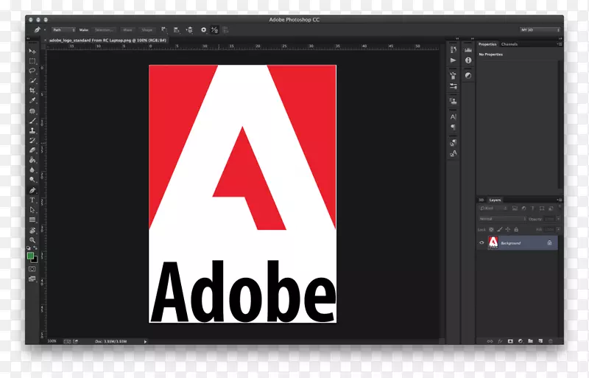589x378 pixels.
Task: Open the layer Kind filter dropdown
Action: pyautogui.click(x=493, y=209)
